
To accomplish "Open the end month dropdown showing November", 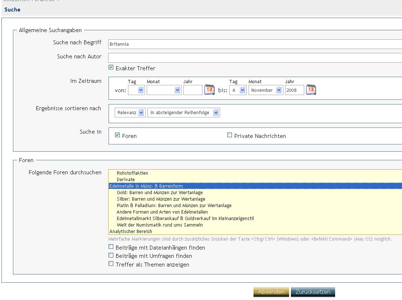I will click(x=265, y=90).
